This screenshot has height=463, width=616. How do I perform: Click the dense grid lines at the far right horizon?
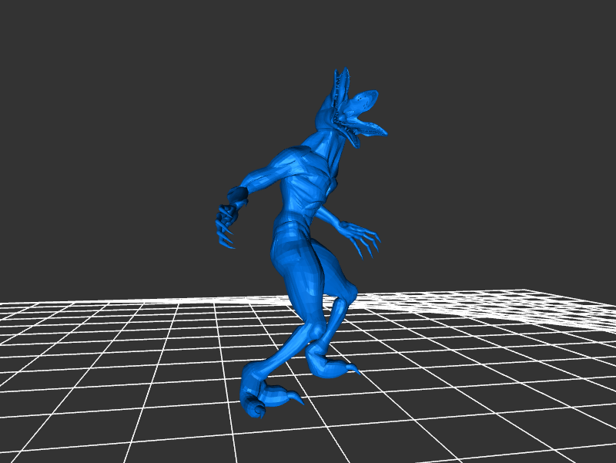click(554, 308)
